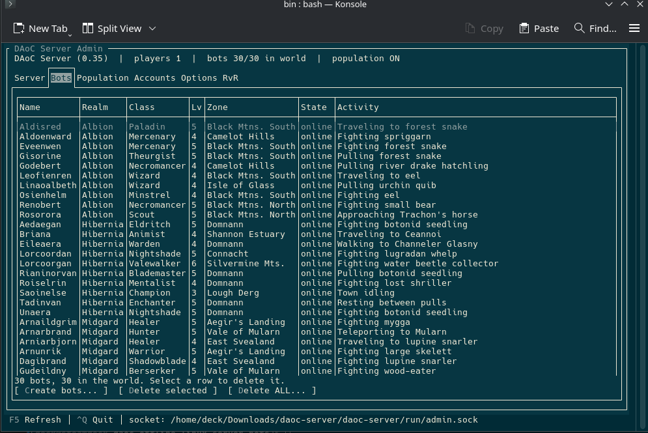The height and width of the screenshot is (433, 648).
Task: Select the Arnaildgrim bot row
Action: tap(317, 322)
